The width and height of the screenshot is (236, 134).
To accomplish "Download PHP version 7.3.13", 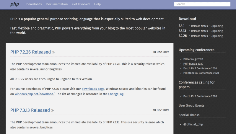I will click(182, 31).
